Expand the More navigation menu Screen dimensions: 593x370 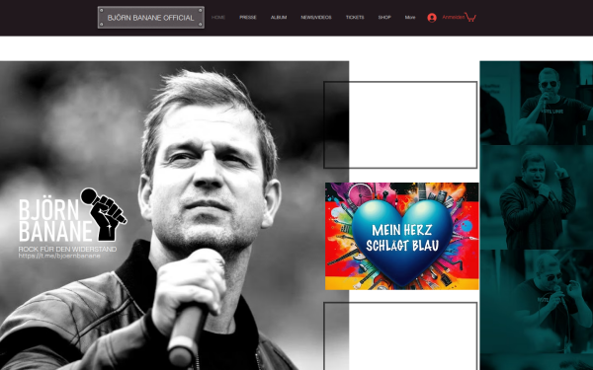[x=410, y=18]
